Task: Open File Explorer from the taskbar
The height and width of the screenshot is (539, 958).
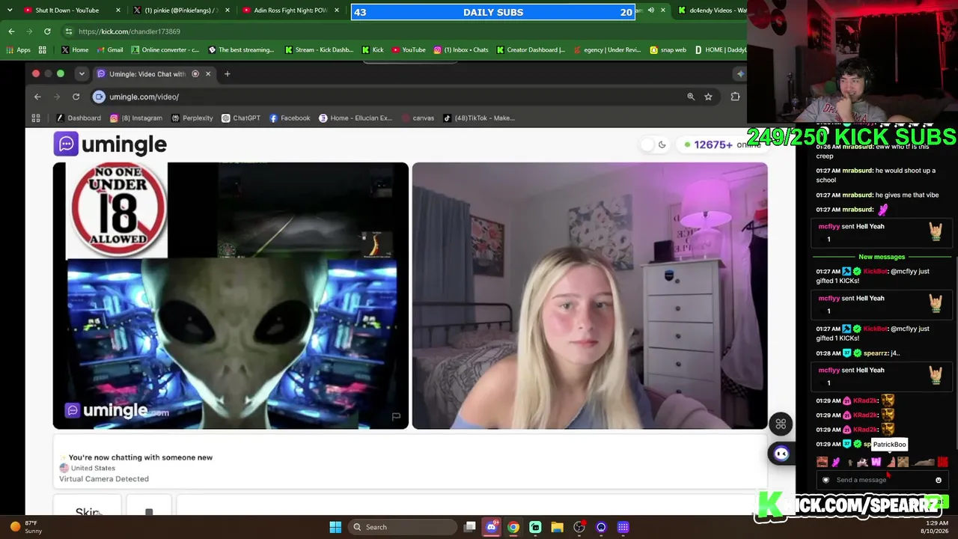Action: [557, 527]
